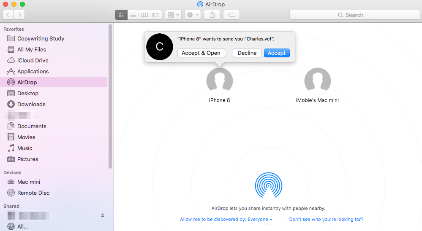Click the Copywriting Study folder icon
This screenshot has height=231, width=422.
pyautogui.click(x=11, y=38)
